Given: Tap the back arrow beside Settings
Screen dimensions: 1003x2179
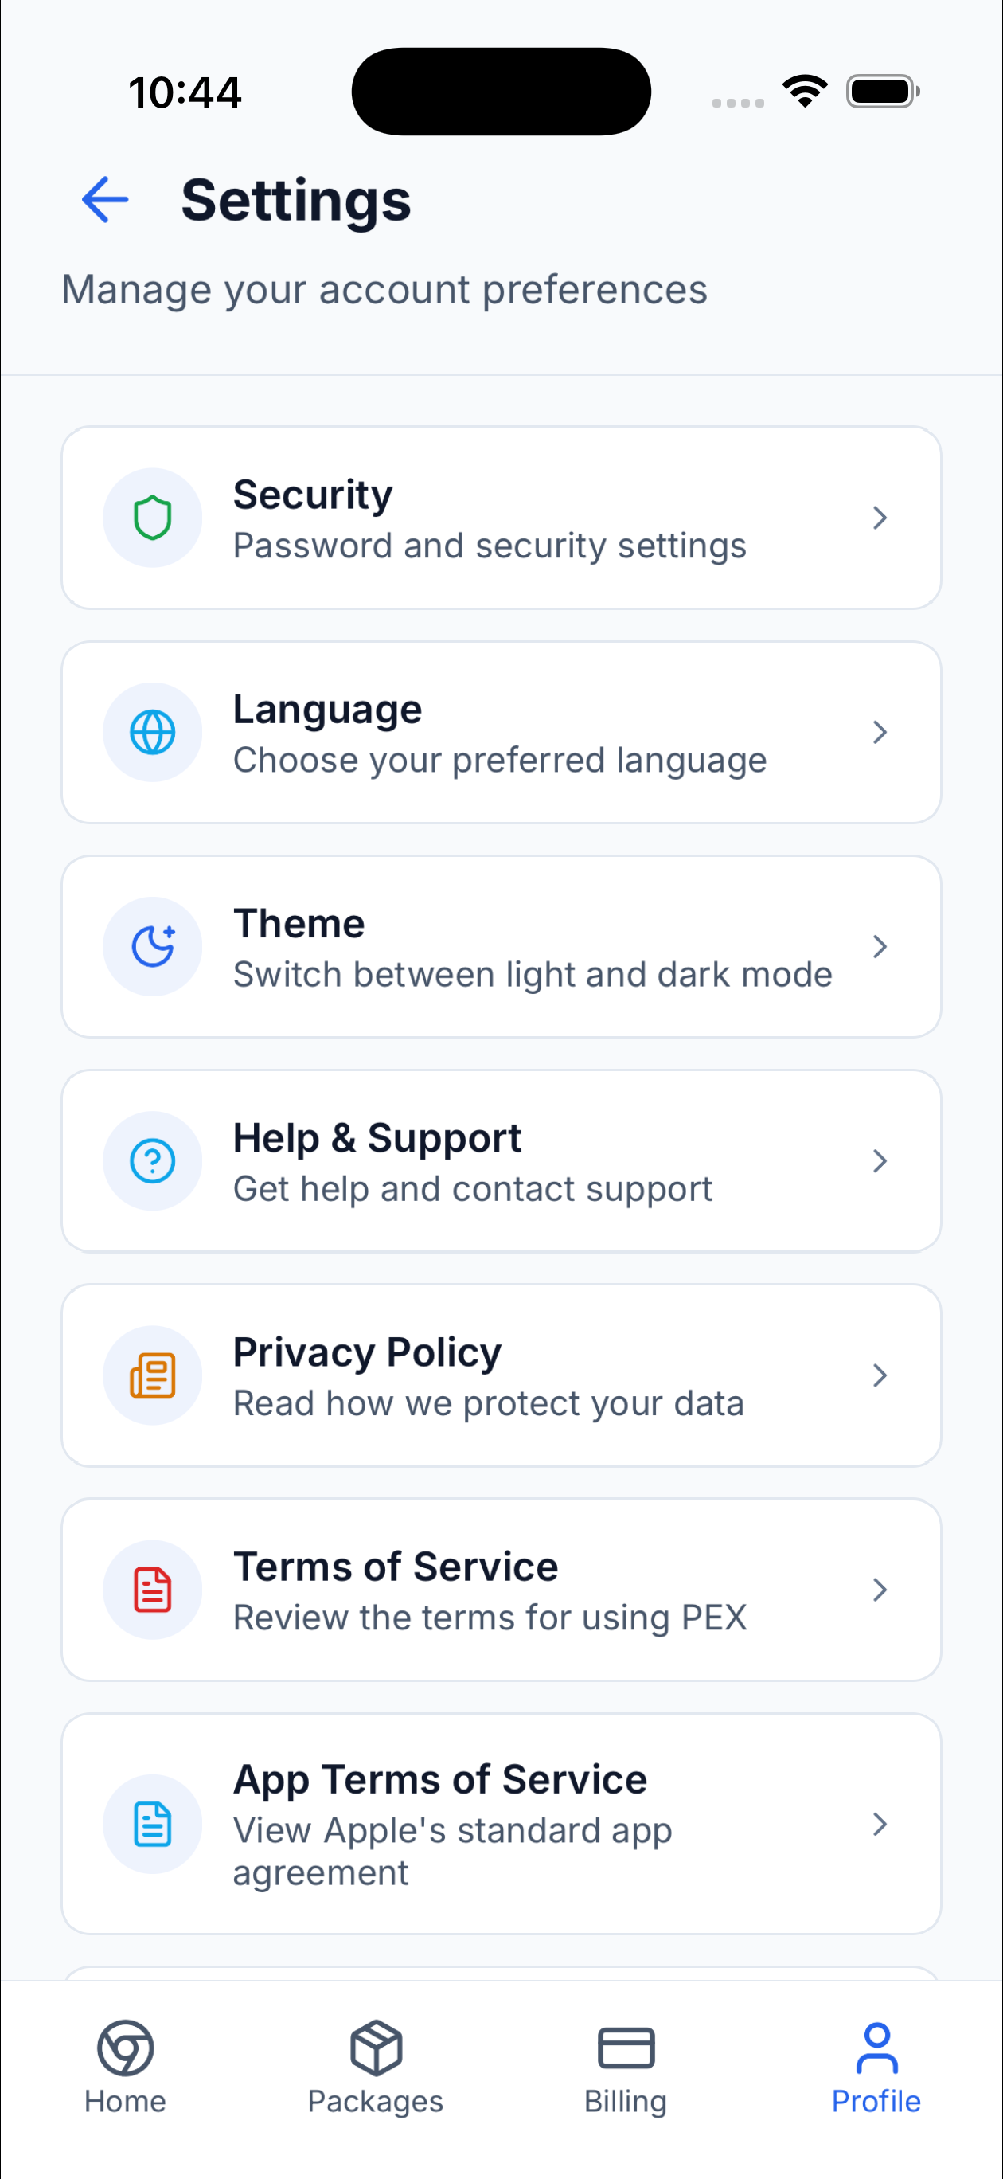Looking at the screenshot, I should (105, 200).
